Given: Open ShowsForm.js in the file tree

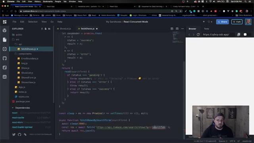Looking at the screenshot, I should (29, 78).
